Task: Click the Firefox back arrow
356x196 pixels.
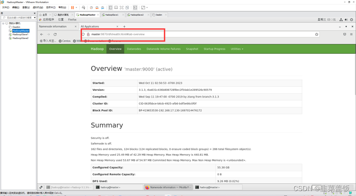Action: coord(42,35)
